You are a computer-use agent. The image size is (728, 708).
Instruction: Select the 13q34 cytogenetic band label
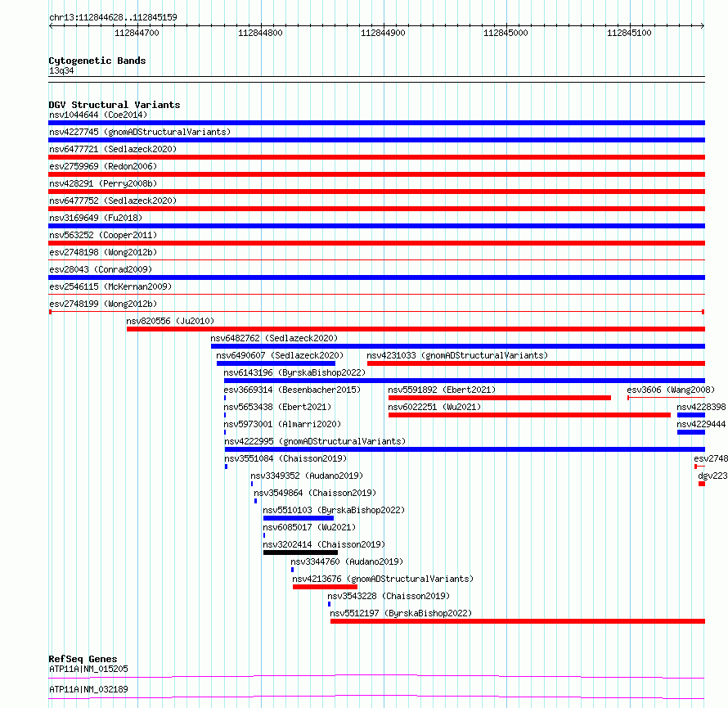[x=61, y=70]
